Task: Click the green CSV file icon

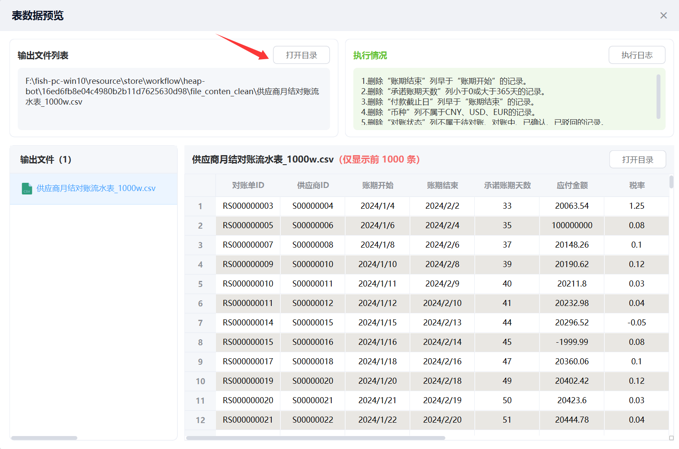Action: click(x=27, y=189)
